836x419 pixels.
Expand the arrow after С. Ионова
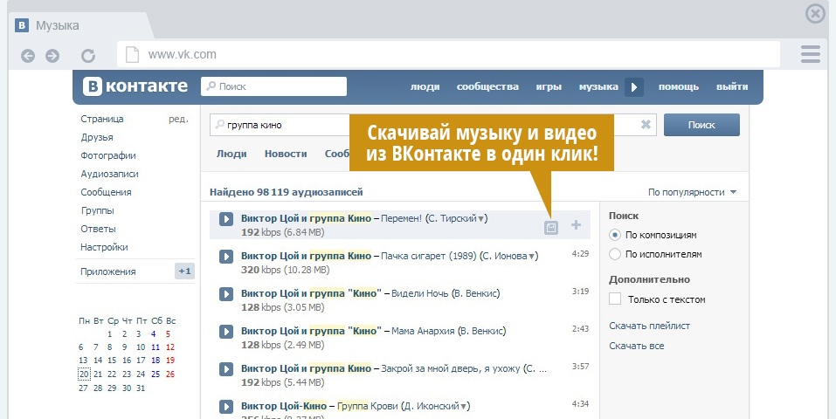(532, 257)
